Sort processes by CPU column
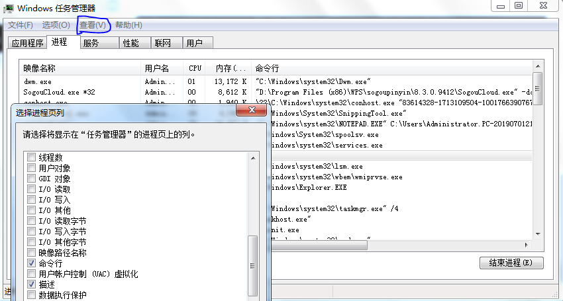This screenshot has height=301, width=563. (x=195, y=67)
